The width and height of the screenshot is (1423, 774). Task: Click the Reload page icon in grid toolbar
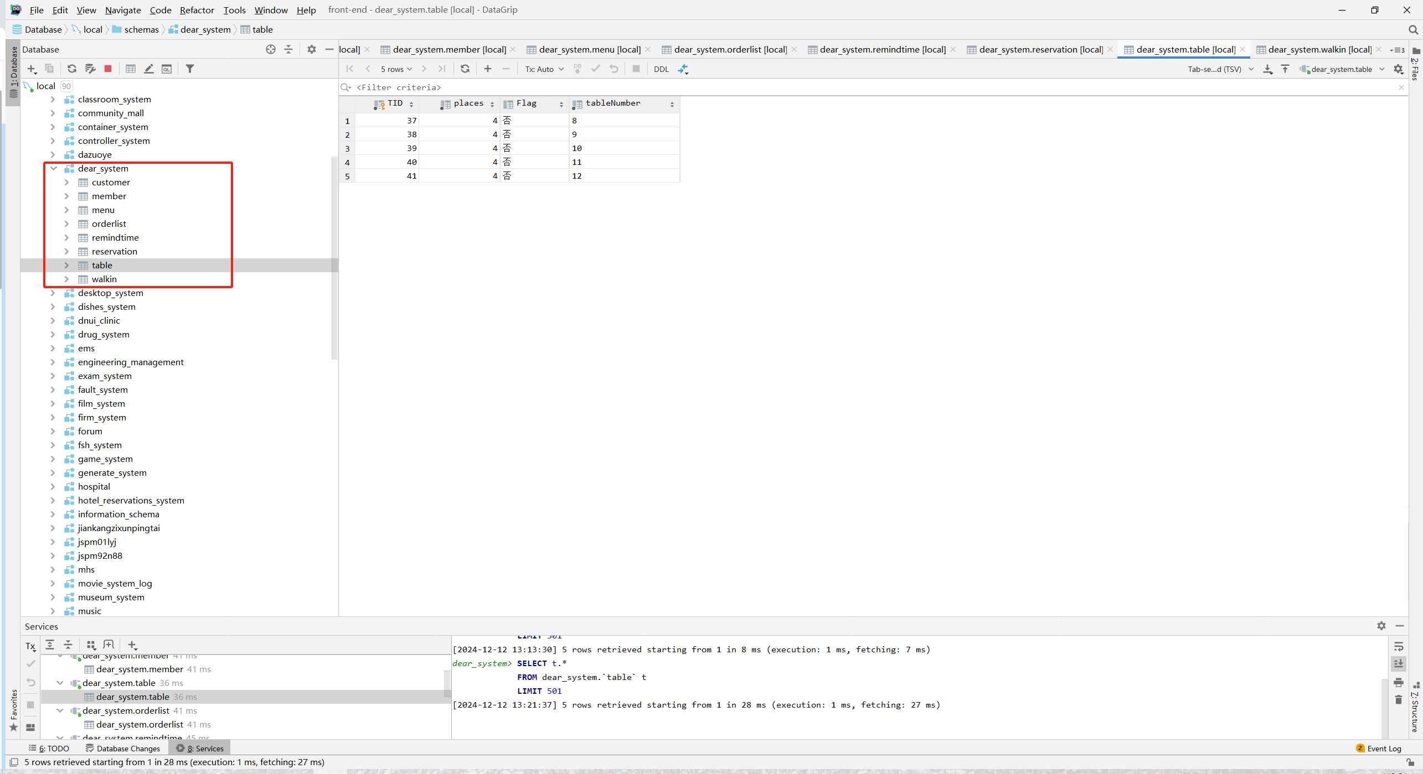(x=465, y=69)
